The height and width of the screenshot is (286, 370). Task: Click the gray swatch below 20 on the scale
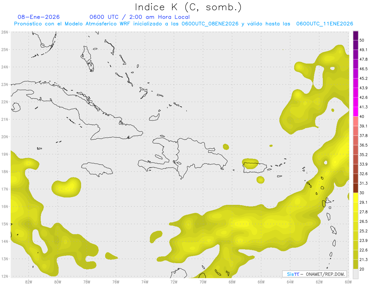[356, 274]
